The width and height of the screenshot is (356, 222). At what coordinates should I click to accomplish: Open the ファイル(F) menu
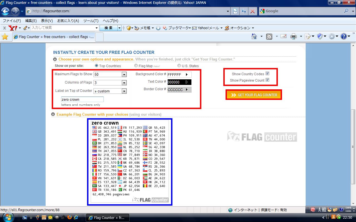[12, 21]
